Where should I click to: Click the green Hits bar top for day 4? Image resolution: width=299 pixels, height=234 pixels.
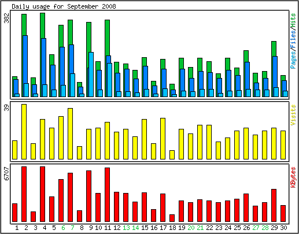43,25
